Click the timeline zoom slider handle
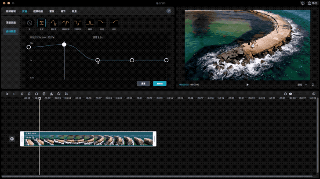The width and height of the screenshot is (320, 179). [291, 94]
